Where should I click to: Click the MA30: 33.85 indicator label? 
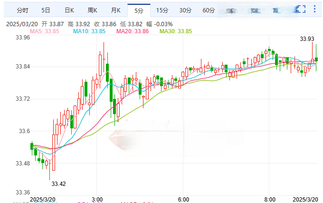click(176, 31)
